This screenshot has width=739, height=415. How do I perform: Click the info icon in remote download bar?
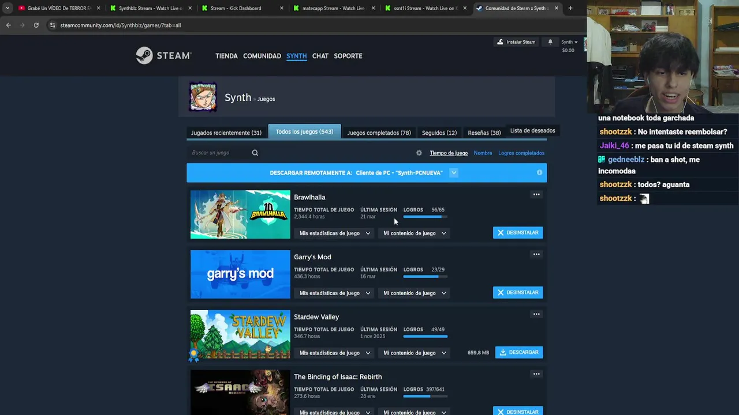[x=539, y=172]
